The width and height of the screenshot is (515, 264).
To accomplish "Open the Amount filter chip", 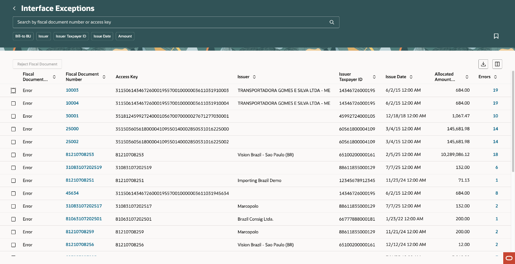I will click(125, 36).
